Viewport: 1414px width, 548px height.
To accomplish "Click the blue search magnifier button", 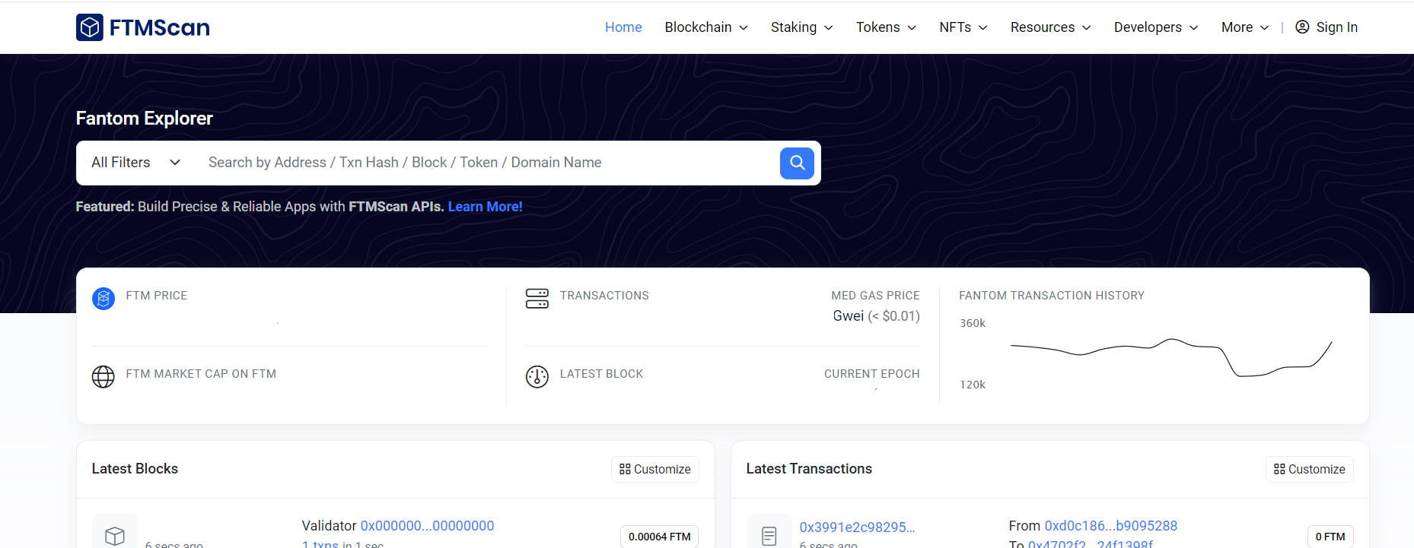I will click(x=797, y=163).
